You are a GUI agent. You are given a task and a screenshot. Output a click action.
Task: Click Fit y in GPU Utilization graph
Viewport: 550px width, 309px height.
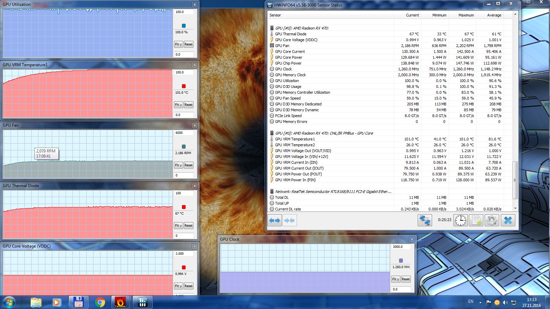point(178,44)
